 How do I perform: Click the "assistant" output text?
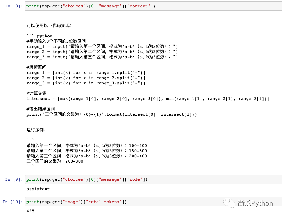coord(38,189)
